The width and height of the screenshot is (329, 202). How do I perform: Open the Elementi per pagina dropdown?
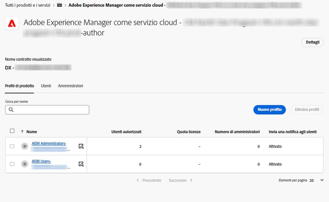317,180
